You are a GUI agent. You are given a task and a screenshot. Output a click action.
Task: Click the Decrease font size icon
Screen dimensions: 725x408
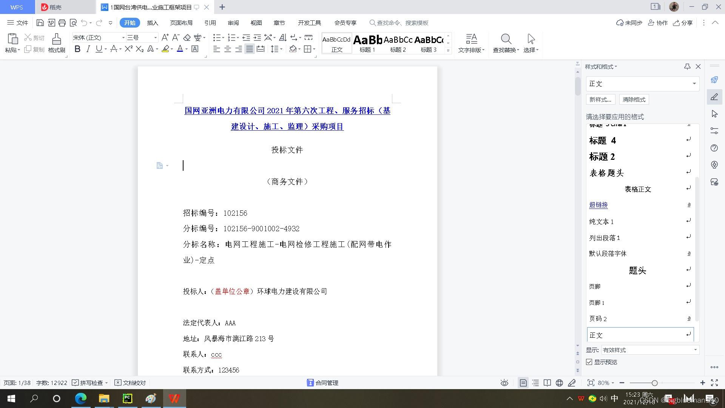point(176,37)
